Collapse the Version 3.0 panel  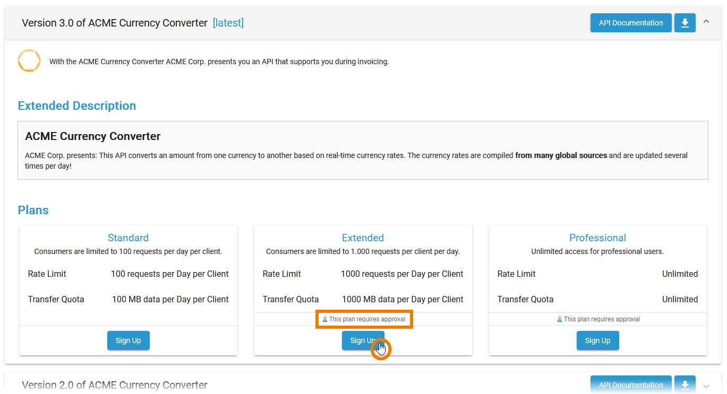point(706,22)
